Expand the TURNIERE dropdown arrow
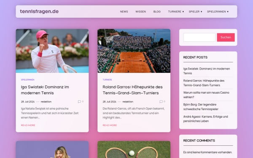The width and height of the screenshot is (253, 158). pyautogui.click(x=183, y=12)
